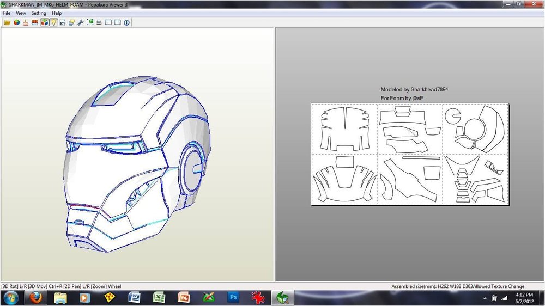
Task: Click the red animation toolbar icon
Action: pyautogui.click(x=35, y=22)
